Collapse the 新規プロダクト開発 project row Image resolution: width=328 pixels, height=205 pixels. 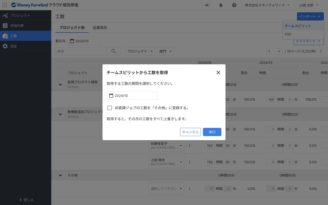click(x=60, y=84)
